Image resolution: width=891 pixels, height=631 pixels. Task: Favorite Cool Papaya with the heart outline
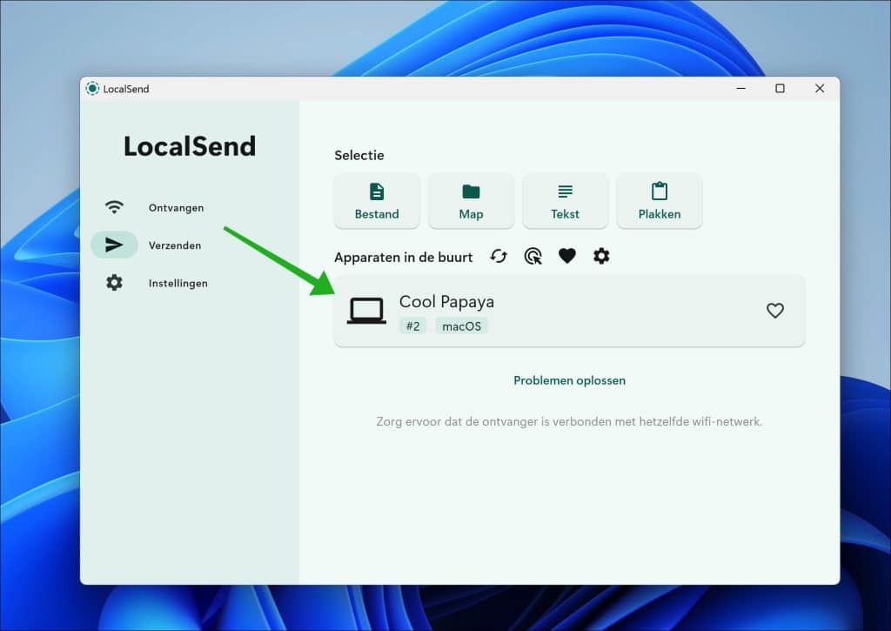click(775, 311)
